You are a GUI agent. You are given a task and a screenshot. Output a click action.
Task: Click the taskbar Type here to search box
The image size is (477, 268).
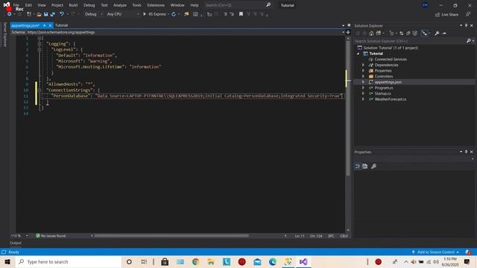tap(69, 261)
